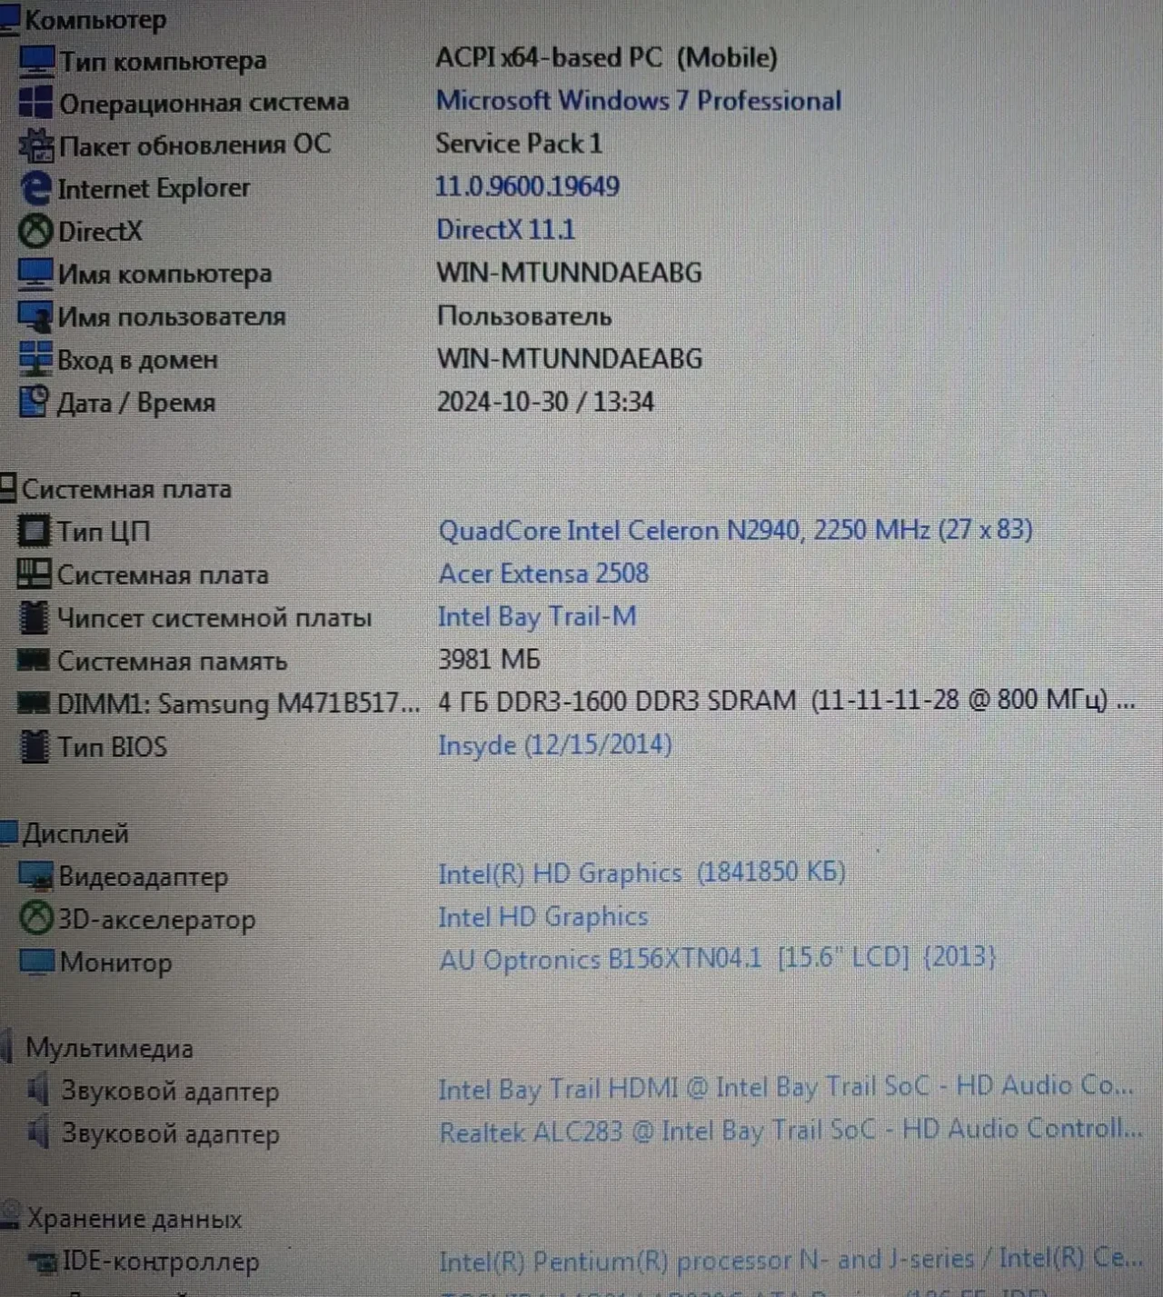The width and height of the screenshot is (1163, 1297).
Task: Click the BIOS chip icon beside Тип BIOS
Action: [x=35, y=745]
